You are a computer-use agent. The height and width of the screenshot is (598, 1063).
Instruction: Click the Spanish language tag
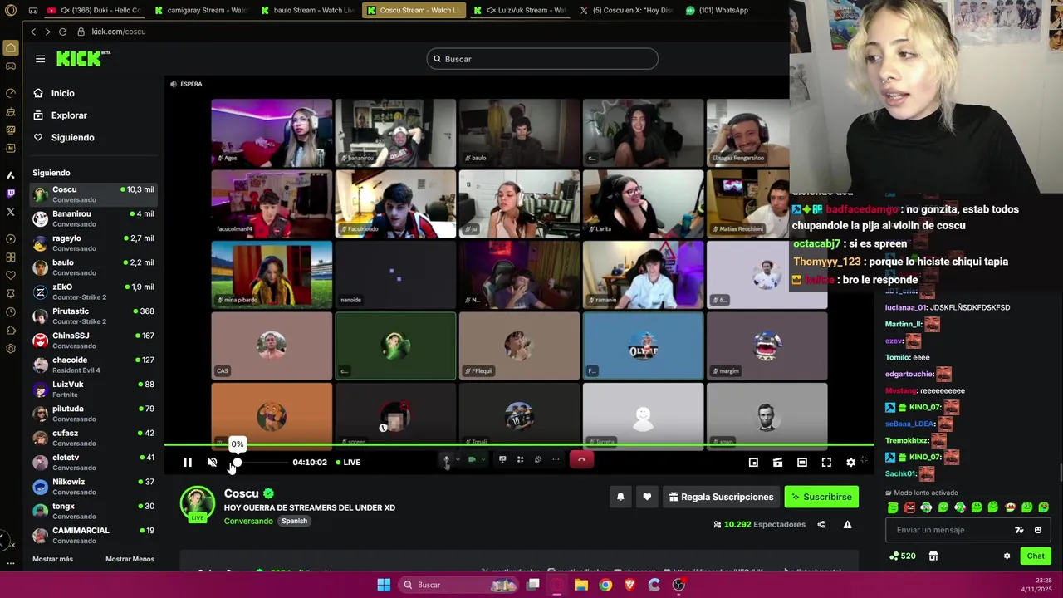294,521
